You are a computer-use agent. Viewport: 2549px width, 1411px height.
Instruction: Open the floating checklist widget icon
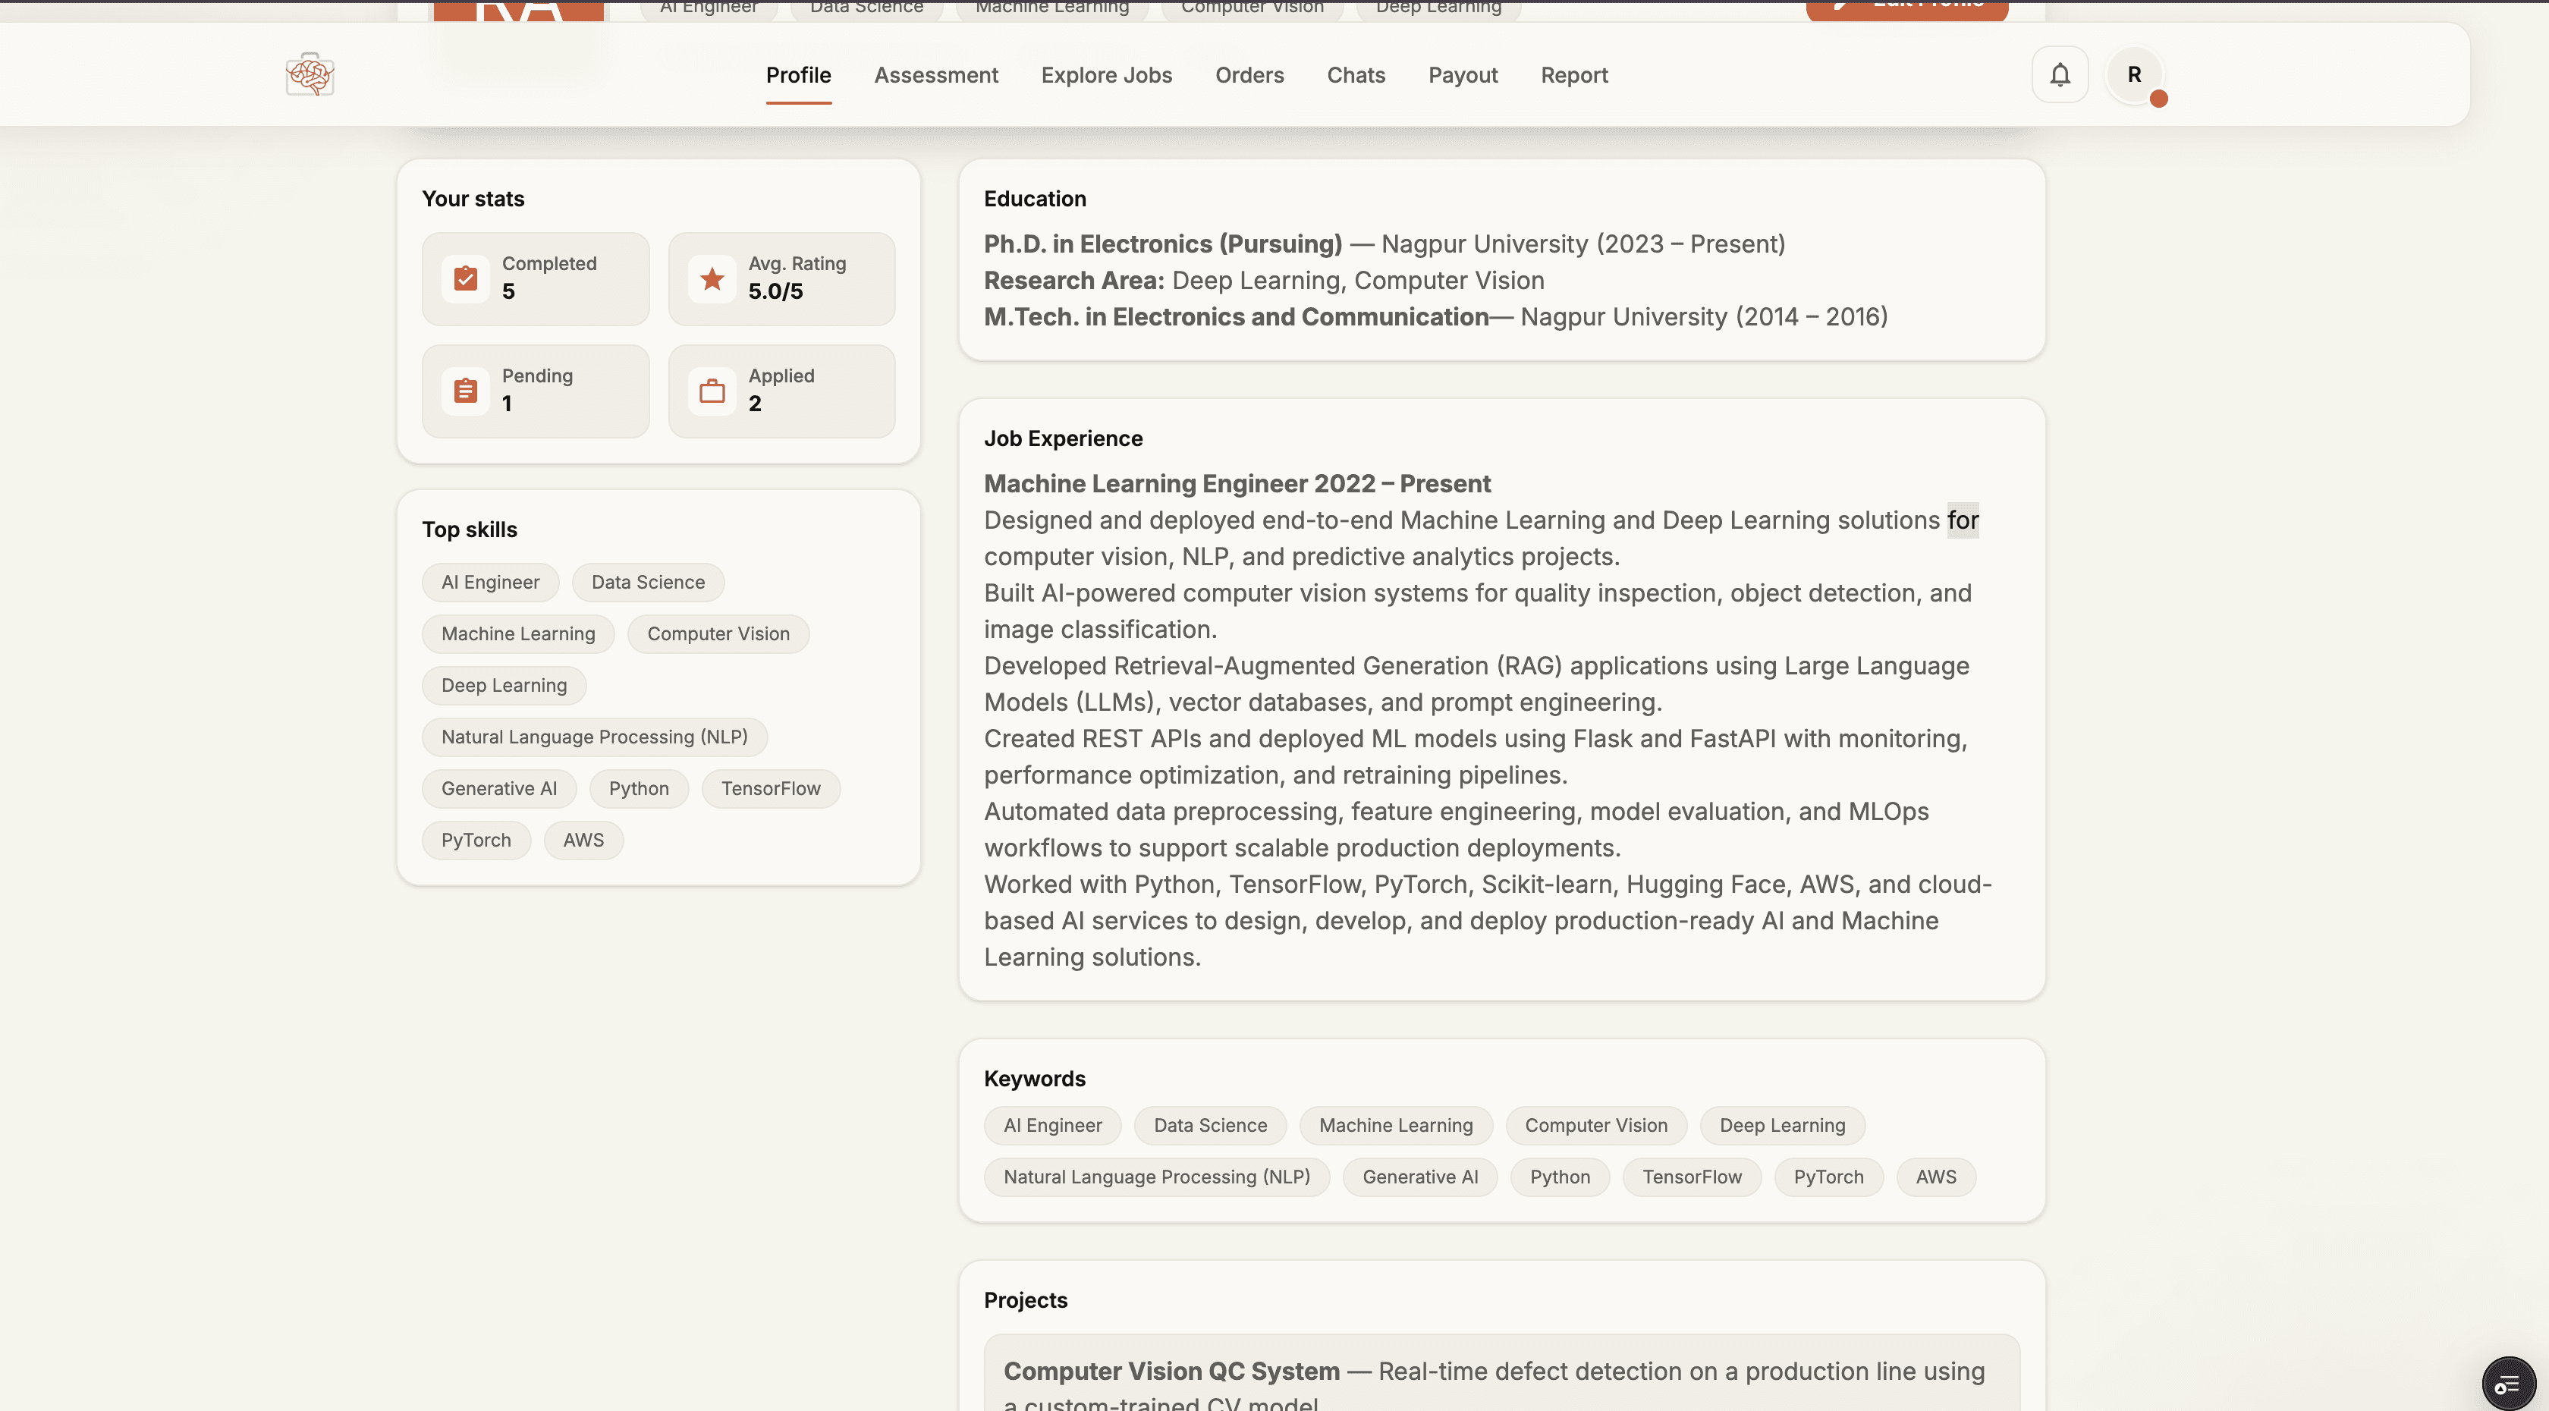tap(2509, 1383)
